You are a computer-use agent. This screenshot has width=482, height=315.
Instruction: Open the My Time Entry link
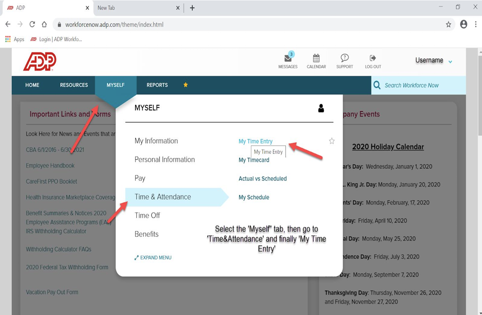point(256,141)
